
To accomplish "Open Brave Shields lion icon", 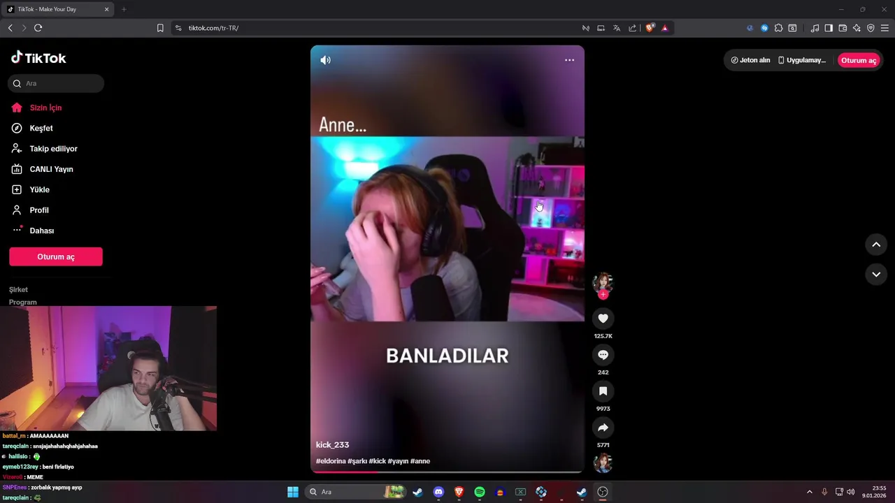I will point(650,28).
